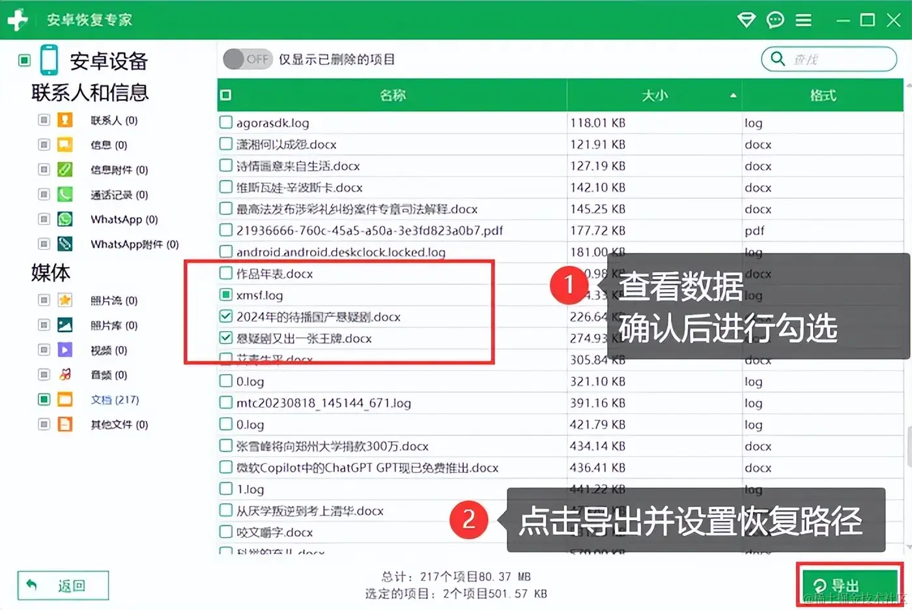The image size is (912, 610).
Task: Click into the 查找 search field
Action: tap(829, 59)
